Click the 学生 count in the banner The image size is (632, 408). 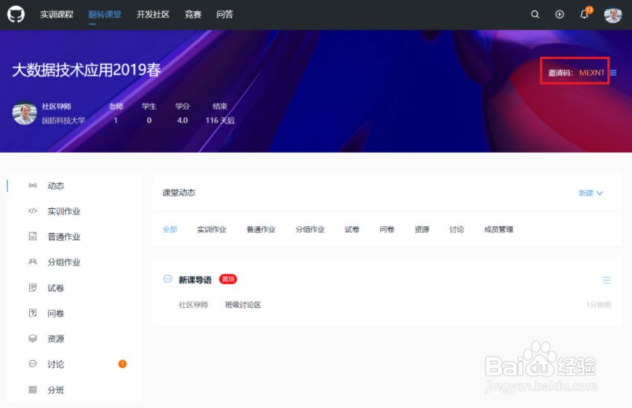pos(149,120)
